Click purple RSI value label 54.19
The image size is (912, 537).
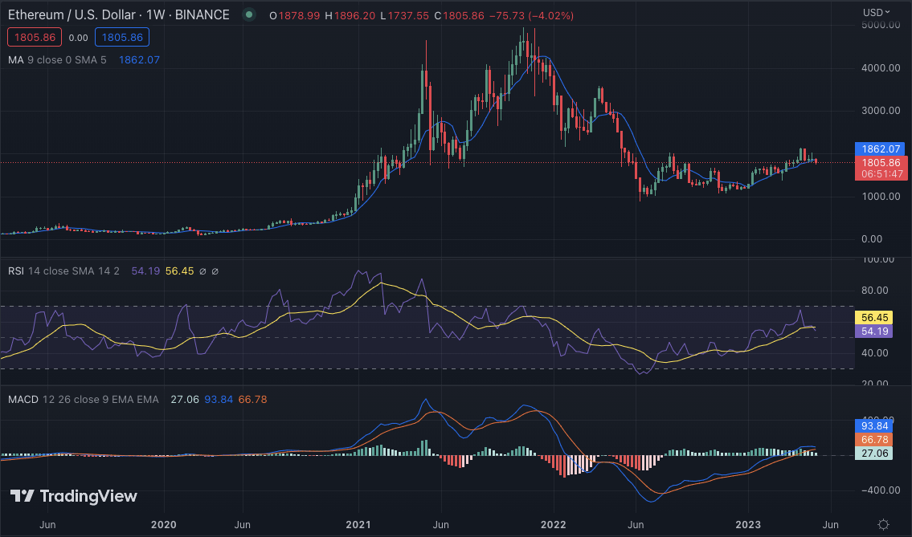[x=875, y=332]
